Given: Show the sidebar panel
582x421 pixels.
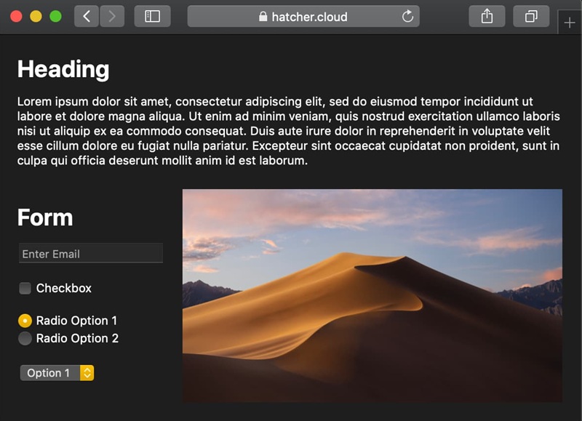Looking at the screenshot, I should (152, 16).
